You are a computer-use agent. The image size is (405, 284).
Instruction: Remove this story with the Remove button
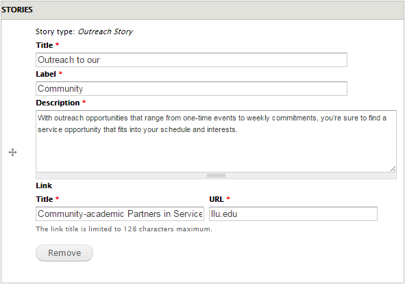[x=64, y=253]
